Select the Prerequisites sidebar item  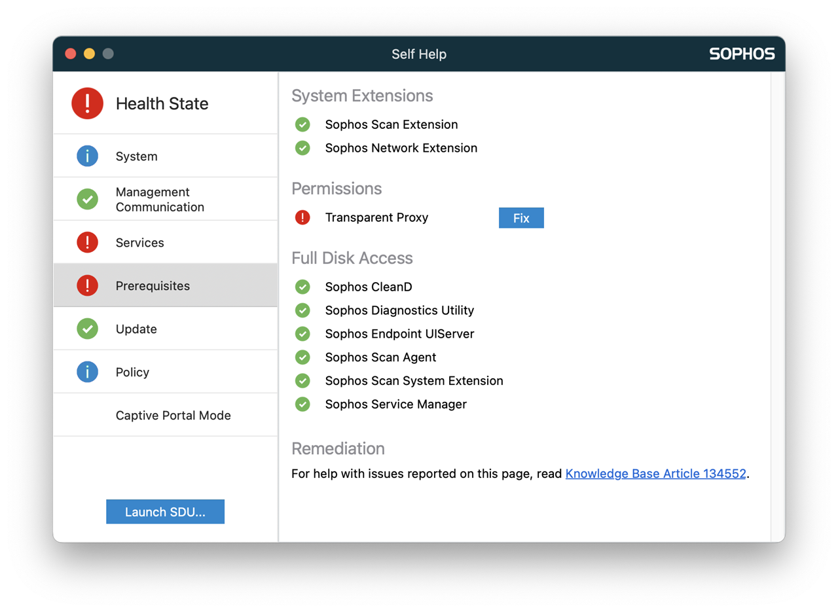tap(165, 286)
